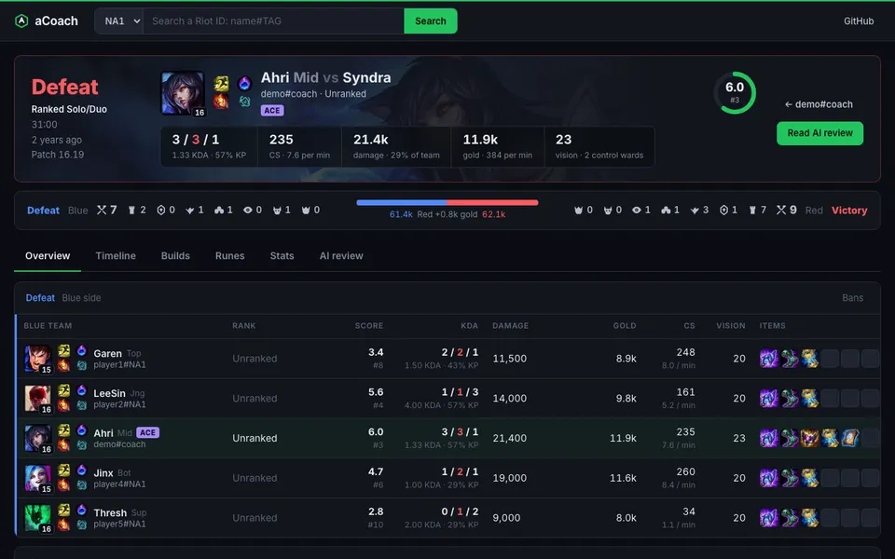Click the KDA column header
This screenshot has width=895, height=559.
click(x=469, y=326)
